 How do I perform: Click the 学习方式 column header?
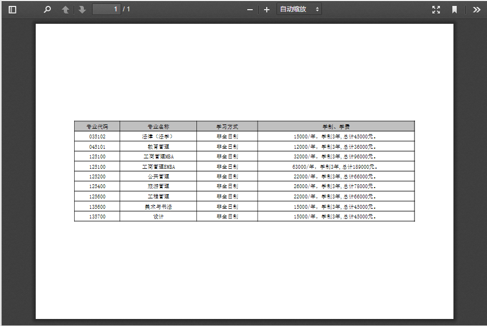227,127
